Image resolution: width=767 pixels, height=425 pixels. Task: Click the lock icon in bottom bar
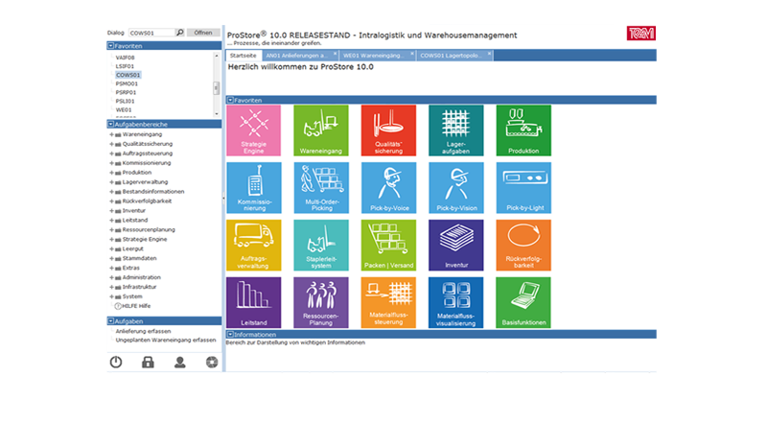pos(148,363)
